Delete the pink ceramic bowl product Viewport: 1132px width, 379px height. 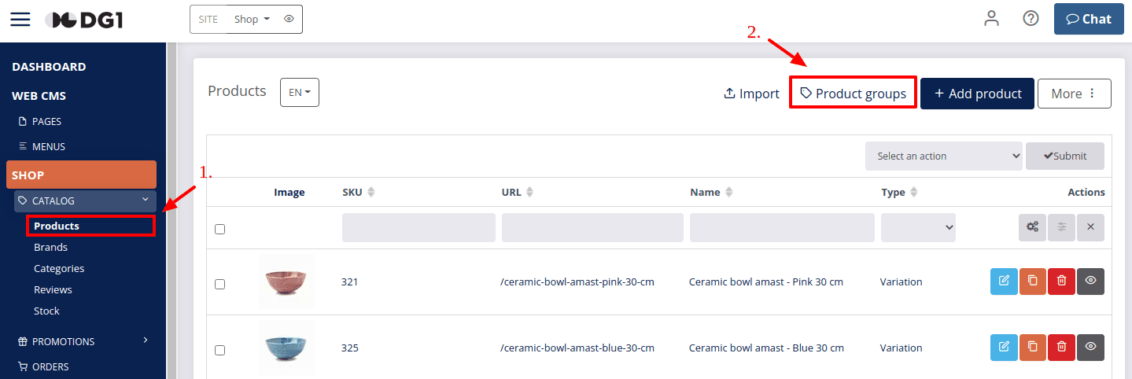1061,281
